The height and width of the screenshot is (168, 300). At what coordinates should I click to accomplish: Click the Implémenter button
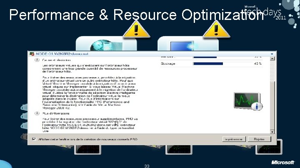point(234,139)
